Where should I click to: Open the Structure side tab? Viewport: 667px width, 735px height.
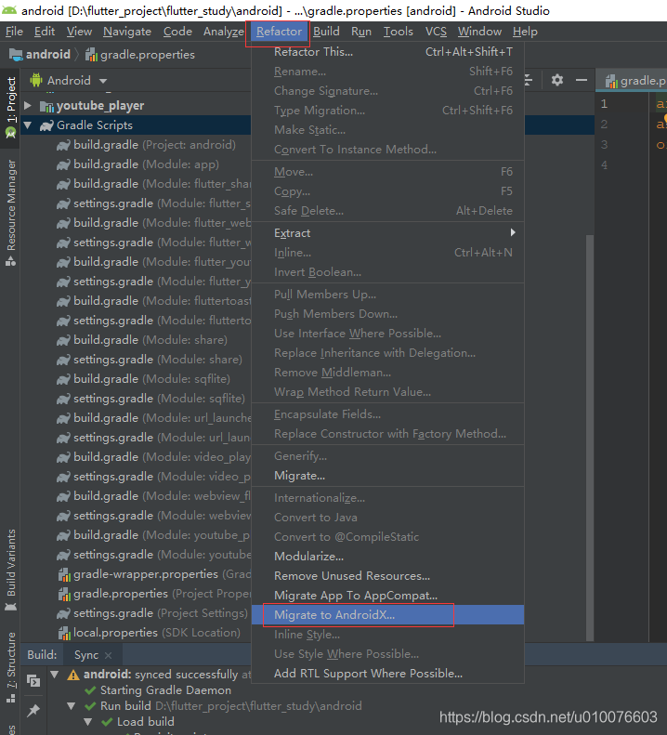pyautogui.click(x=10, y=667)
